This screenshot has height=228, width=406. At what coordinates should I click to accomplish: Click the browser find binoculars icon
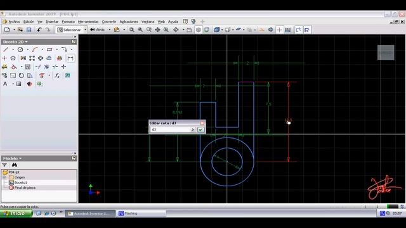14,165
